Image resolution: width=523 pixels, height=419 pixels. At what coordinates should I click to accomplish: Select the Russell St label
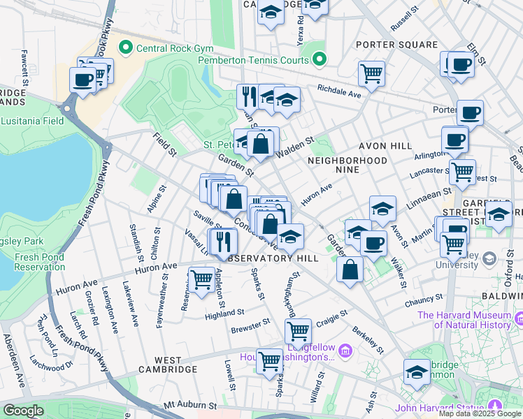click(x=404, y=19)
